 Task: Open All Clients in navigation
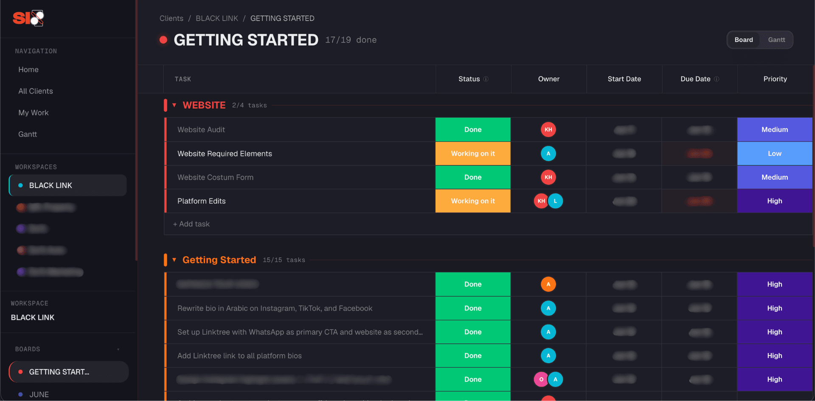(36, 91)
